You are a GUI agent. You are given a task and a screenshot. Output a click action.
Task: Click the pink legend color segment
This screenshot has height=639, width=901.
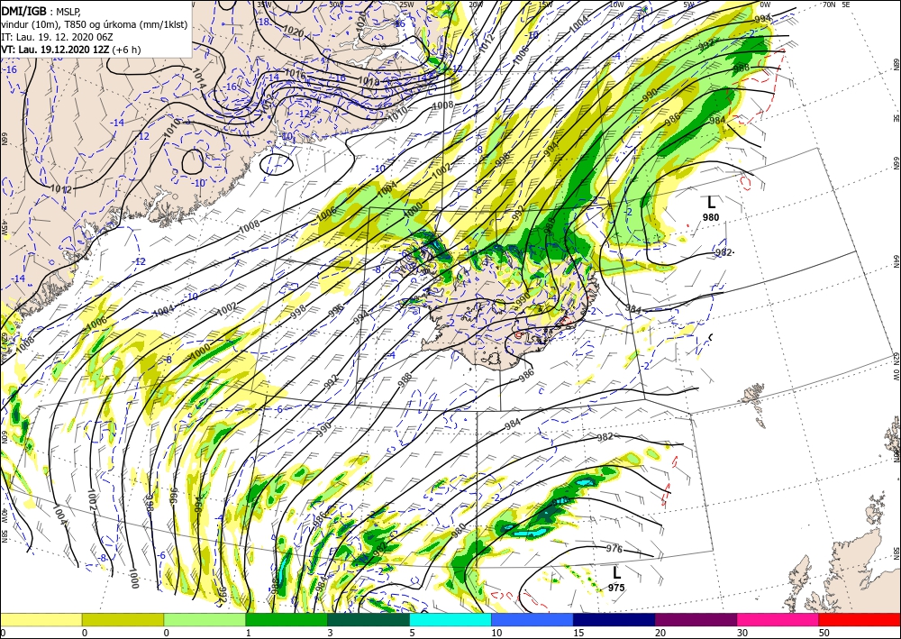click(778, 619)
